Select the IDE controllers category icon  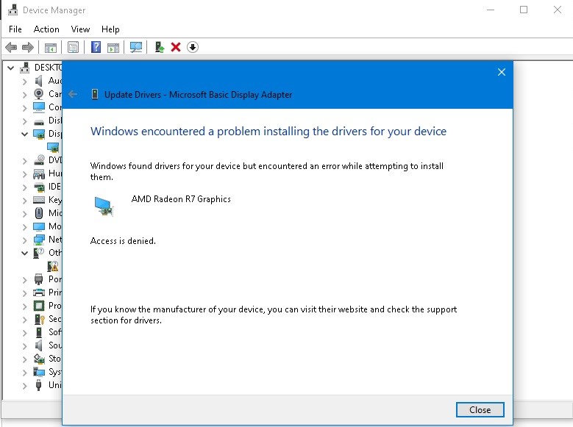click(39, 187)
